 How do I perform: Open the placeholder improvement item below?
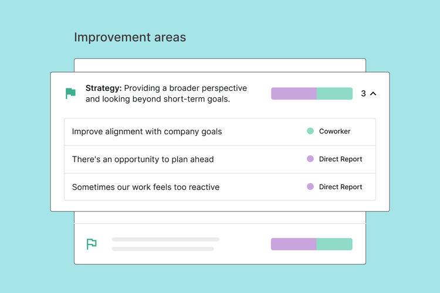click(x=165, y=244)
